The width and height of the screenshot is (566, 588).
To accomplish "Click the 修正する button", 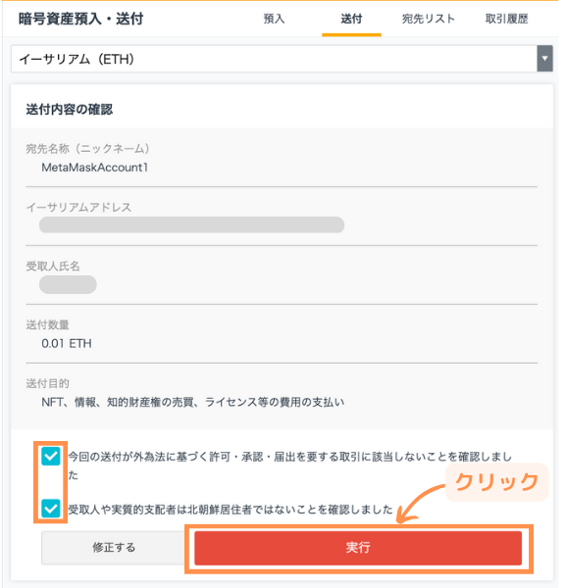I will coord(114,548).
